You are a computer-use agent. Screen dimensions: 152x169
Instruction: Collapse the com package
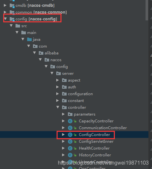[x=29, y=46]
